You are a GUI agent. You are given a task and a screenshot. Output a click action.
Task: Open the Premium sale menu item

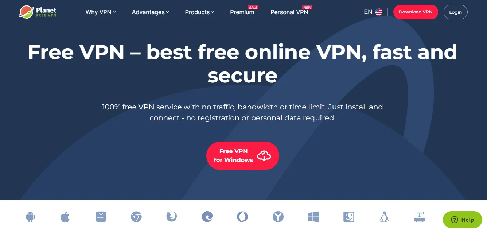pyautogui.click(x=242, y=12)
